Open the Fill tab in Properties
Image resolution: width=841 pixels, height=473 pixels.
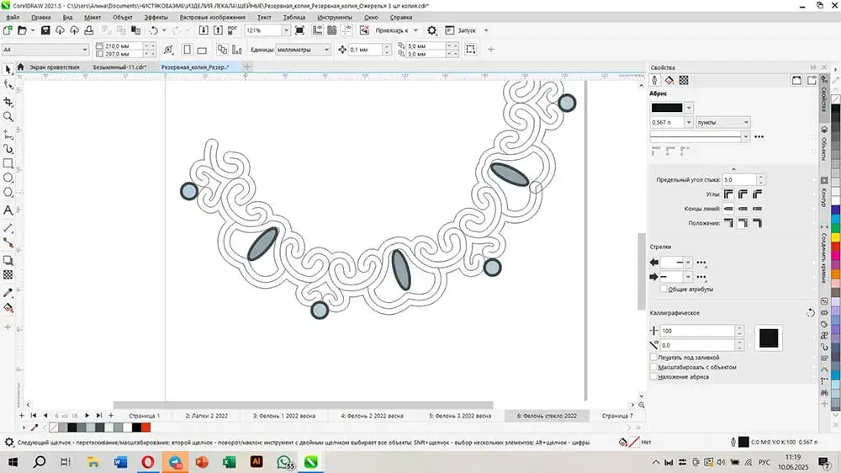pyautogui.click(x=669, y=81)
